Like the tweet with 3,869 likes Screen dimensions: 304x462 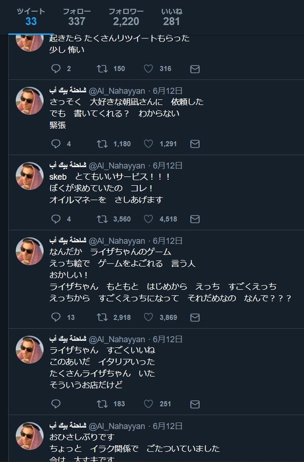point(148,317)
